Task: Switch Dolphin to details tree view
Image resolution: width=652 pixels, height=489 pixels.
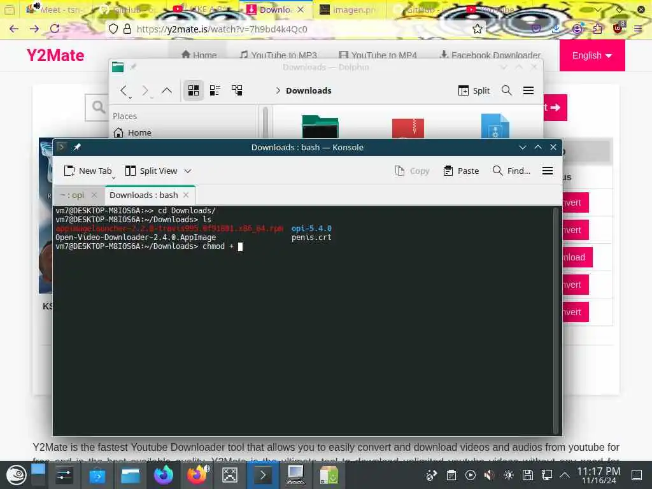Action: coord(237,90)
